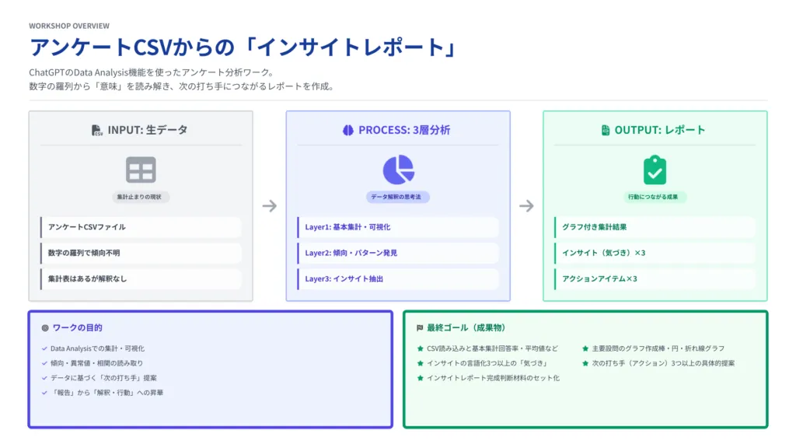Image resolution: width=796 pixels, height=448 pixels.
Task: Select the pie chart graphic in PROCESS panel
Action: (x=398, y=170)
